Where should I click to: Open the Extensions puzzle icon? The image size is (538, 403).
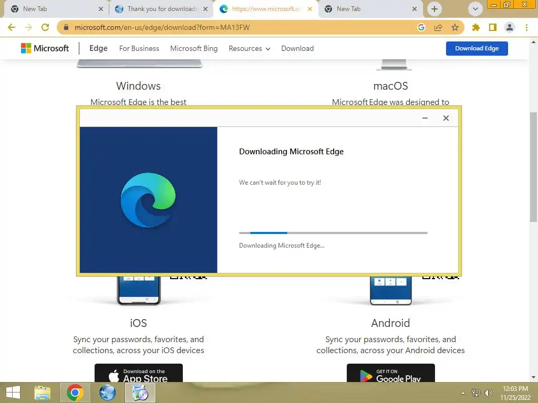(476, 27)
